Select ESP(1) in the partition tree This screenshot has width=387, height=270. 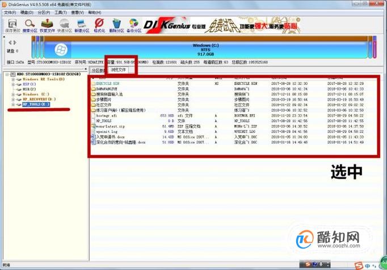[x=30, y=84]
